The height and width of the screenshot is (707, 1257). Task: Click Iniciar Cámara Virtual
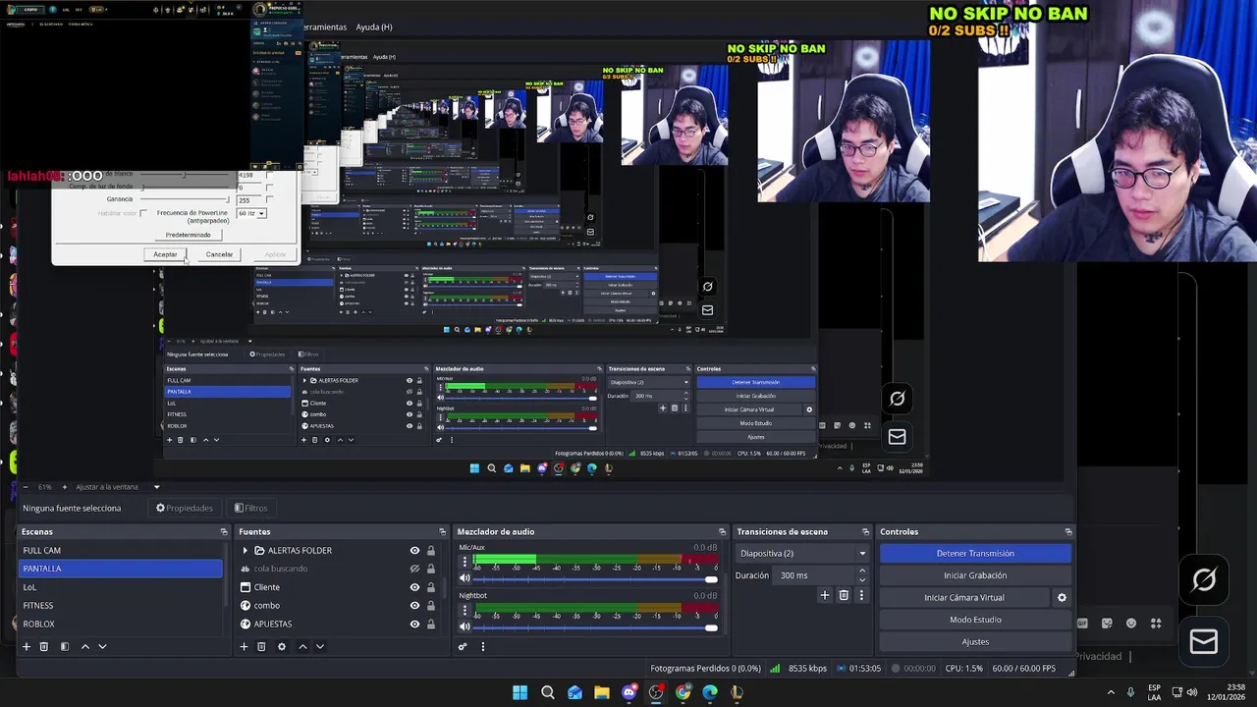click(x=964, y=597)
